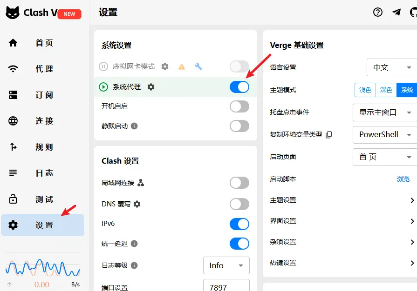The width and height of the screenshot is (417, 291).
Task: Expand the 主题设置 row
Action: click(x=342, y=200)
